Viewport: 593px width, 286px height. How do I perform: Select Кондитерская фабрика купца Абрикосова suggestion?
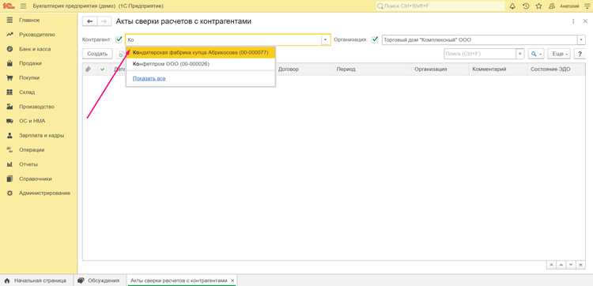click(x=201, y=53)
